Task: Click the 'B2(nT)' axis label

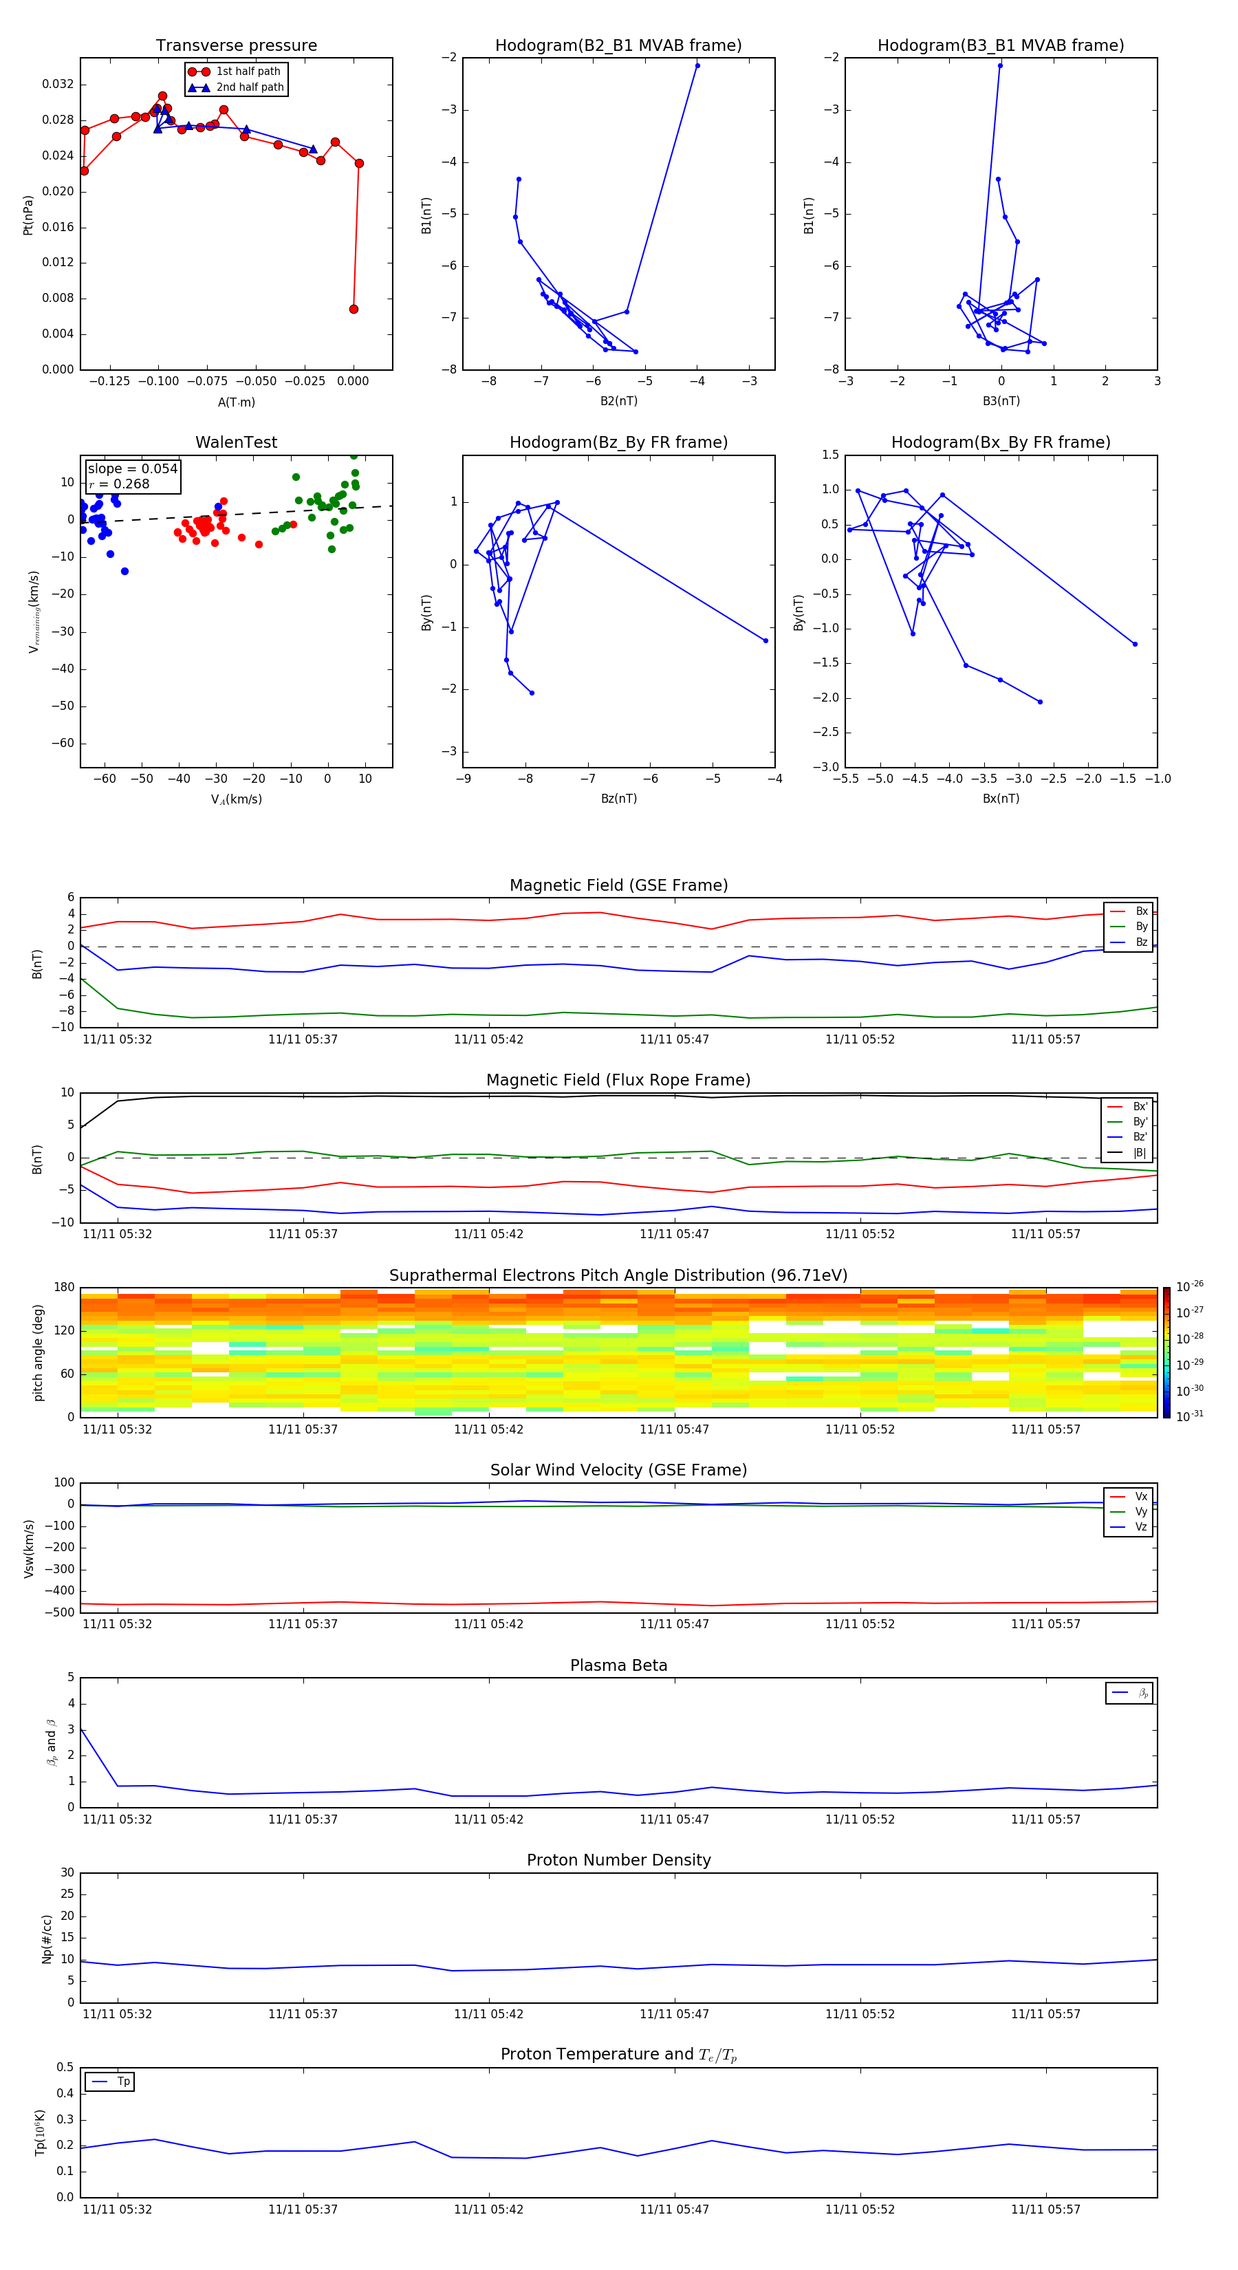Action: point(618,401)
